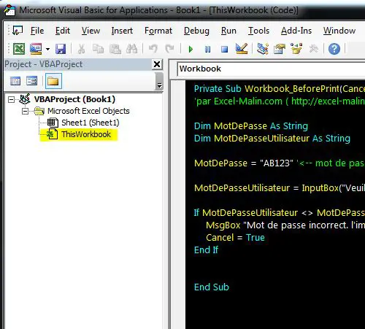Open the Insert UserForm dropdown arrow
Screen dimensions: 365x329
pyautogui.click(x=47, y=49)
